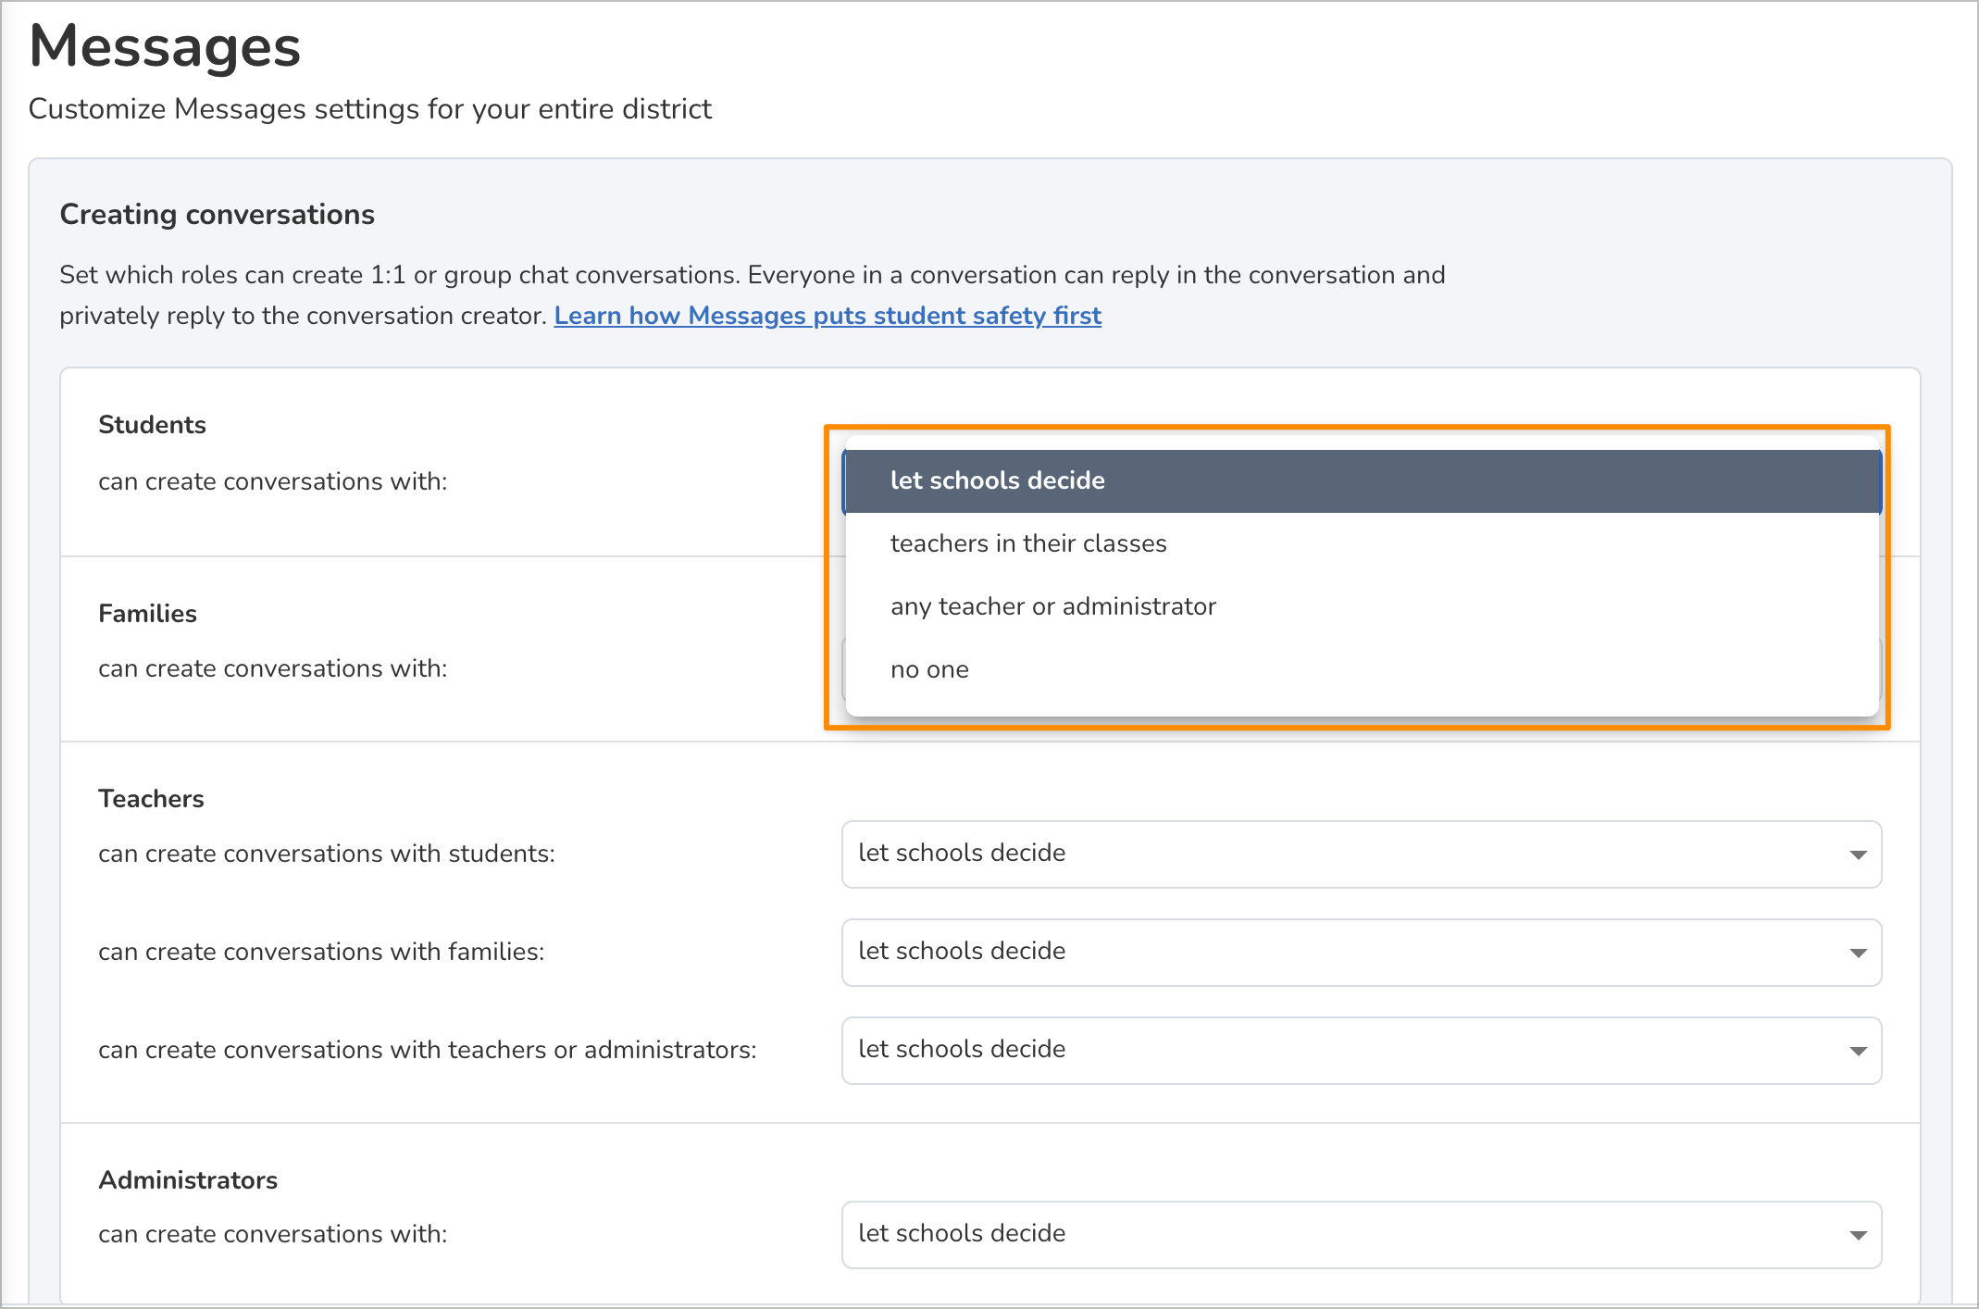1979x1309 pixels.
Task: Open 'Learn how Messages puts student safety first' link
Action: click(x=827, y=316)
